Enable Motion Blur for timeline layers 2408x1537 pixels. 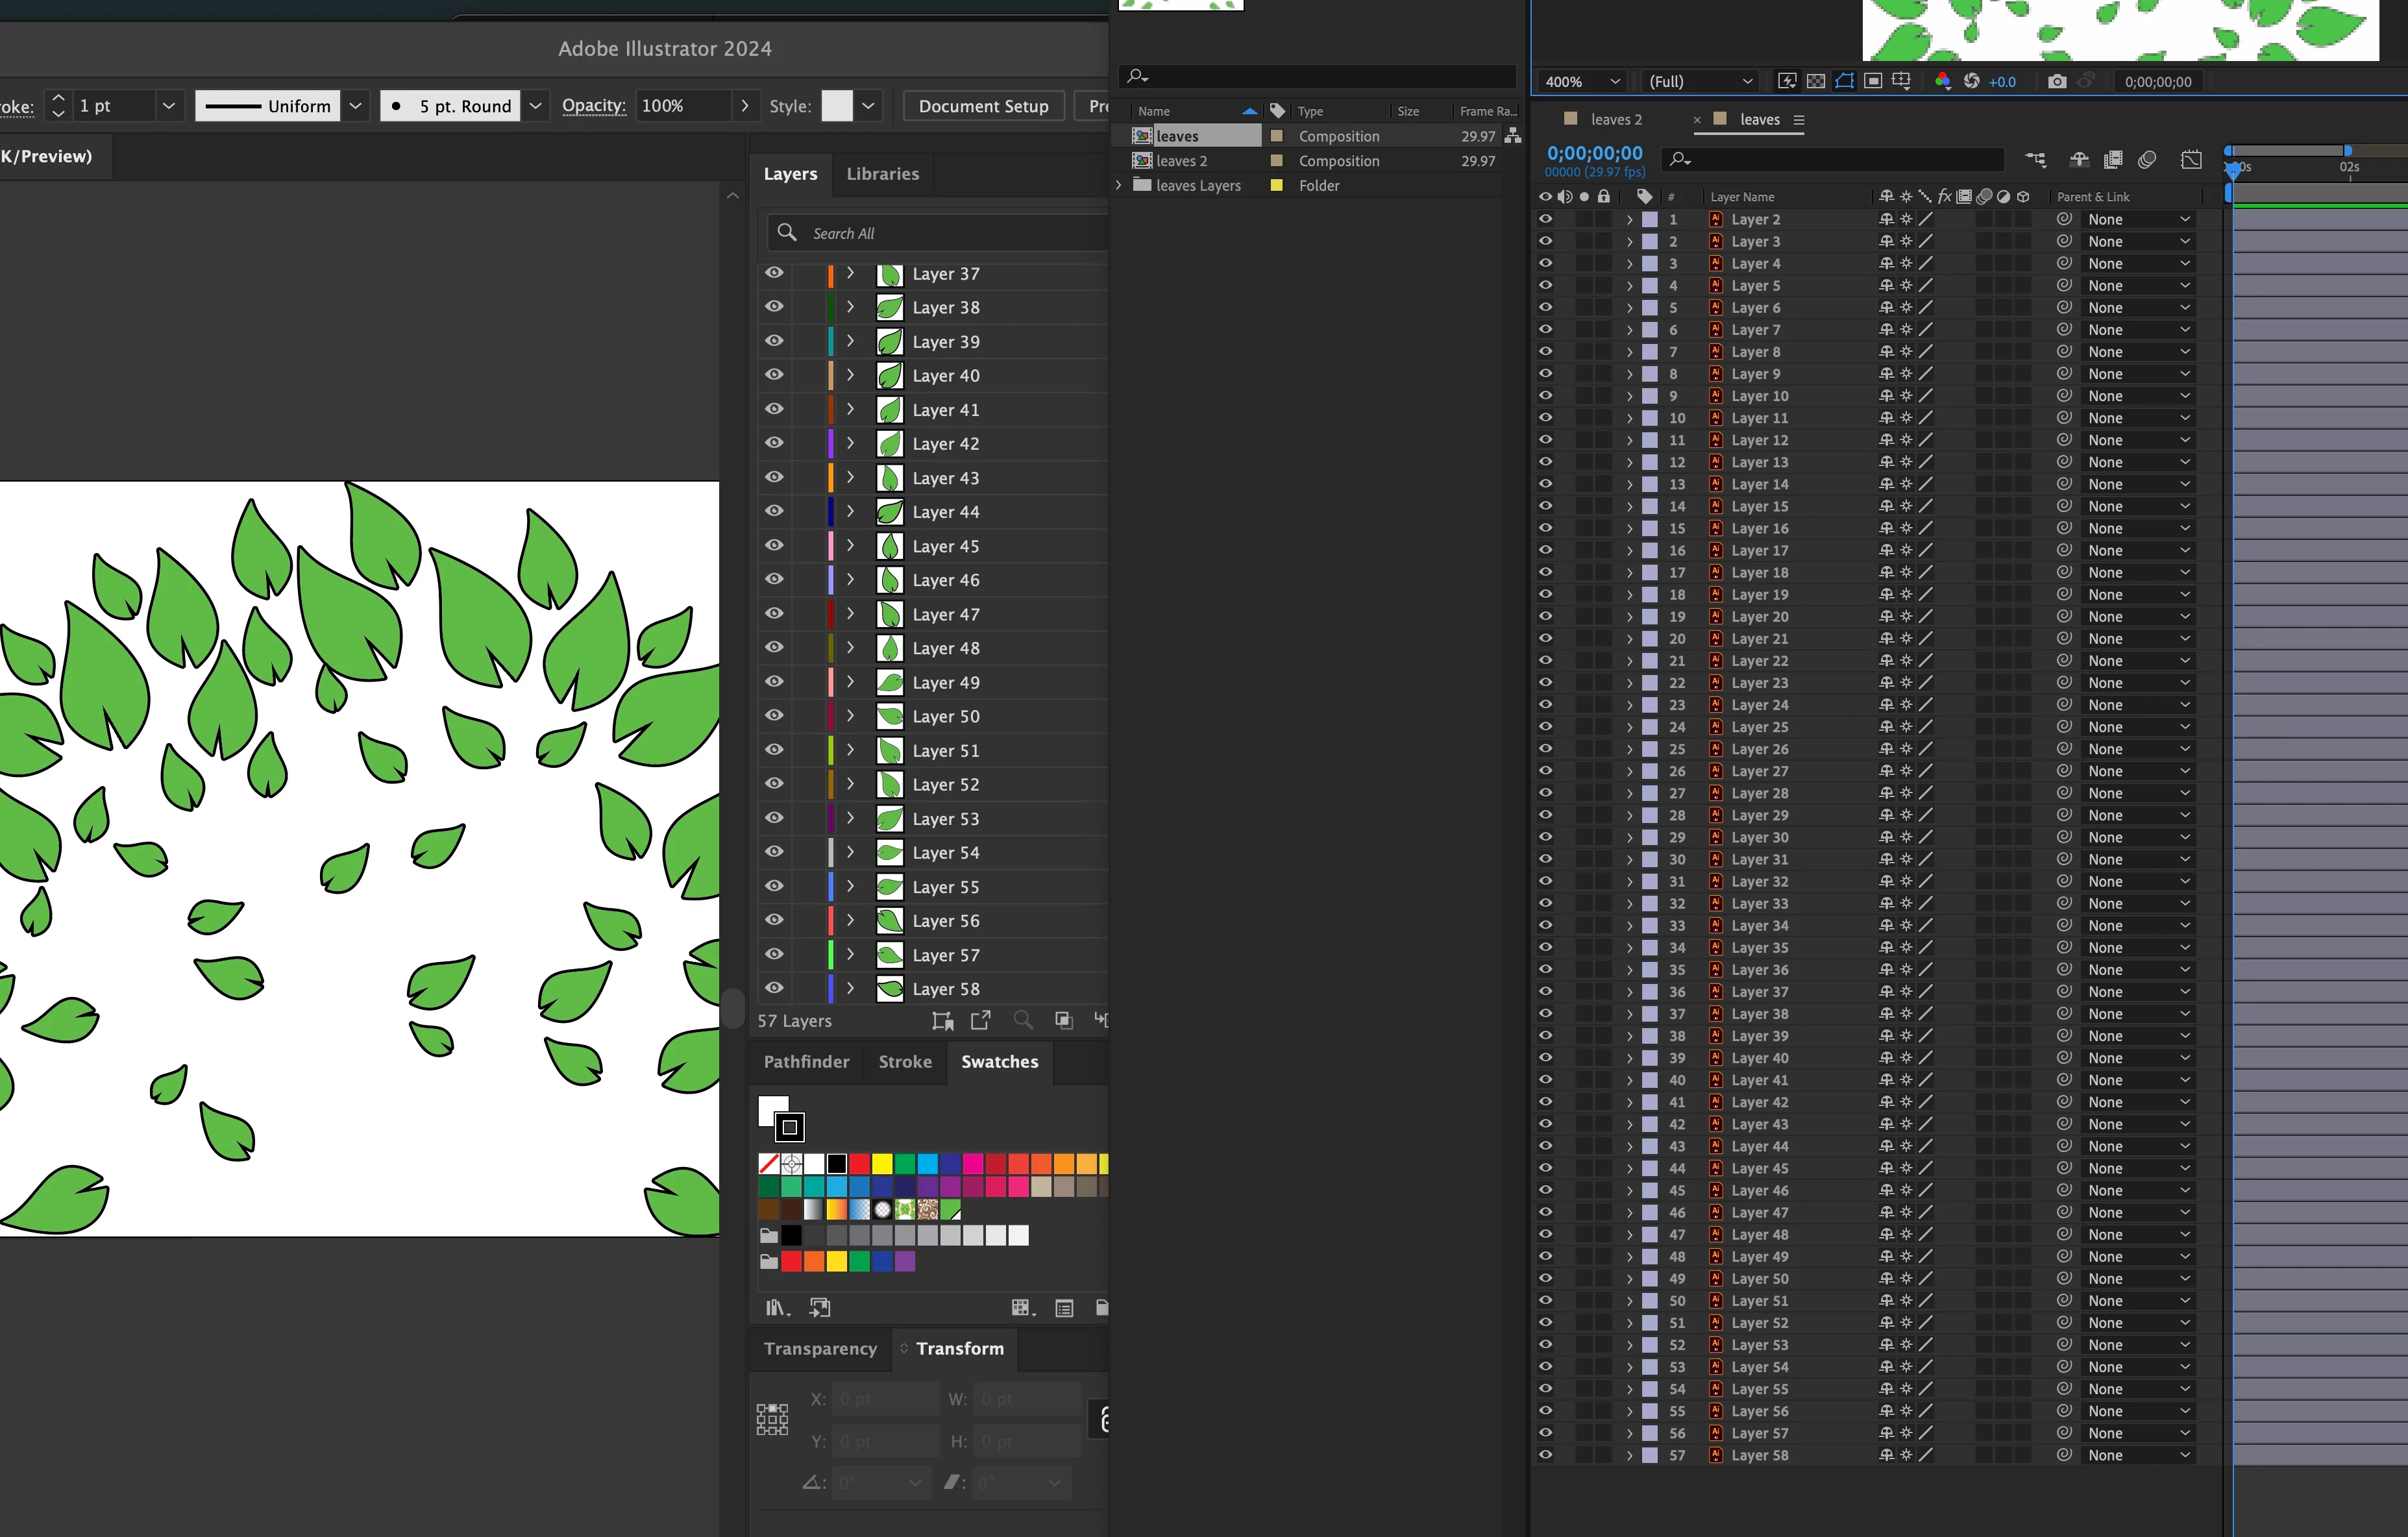click(2146, 159)
